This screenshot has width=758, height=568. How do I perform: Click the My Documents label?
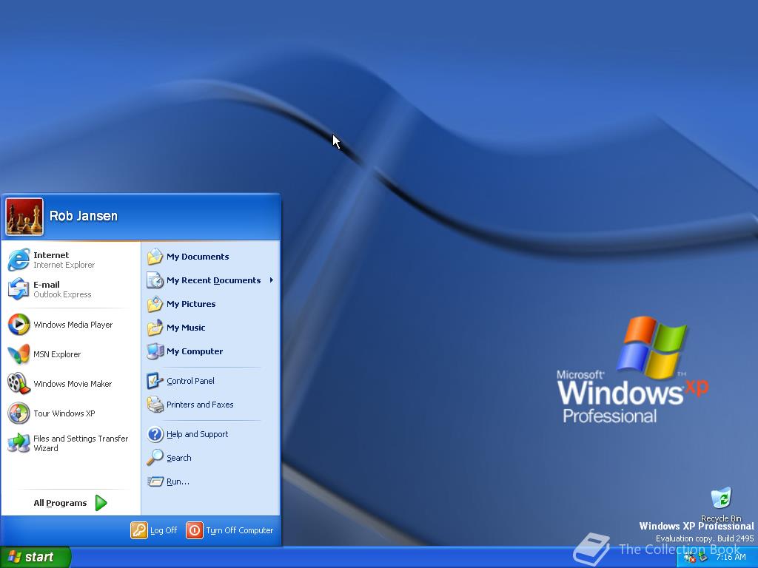tap(198, 257)
